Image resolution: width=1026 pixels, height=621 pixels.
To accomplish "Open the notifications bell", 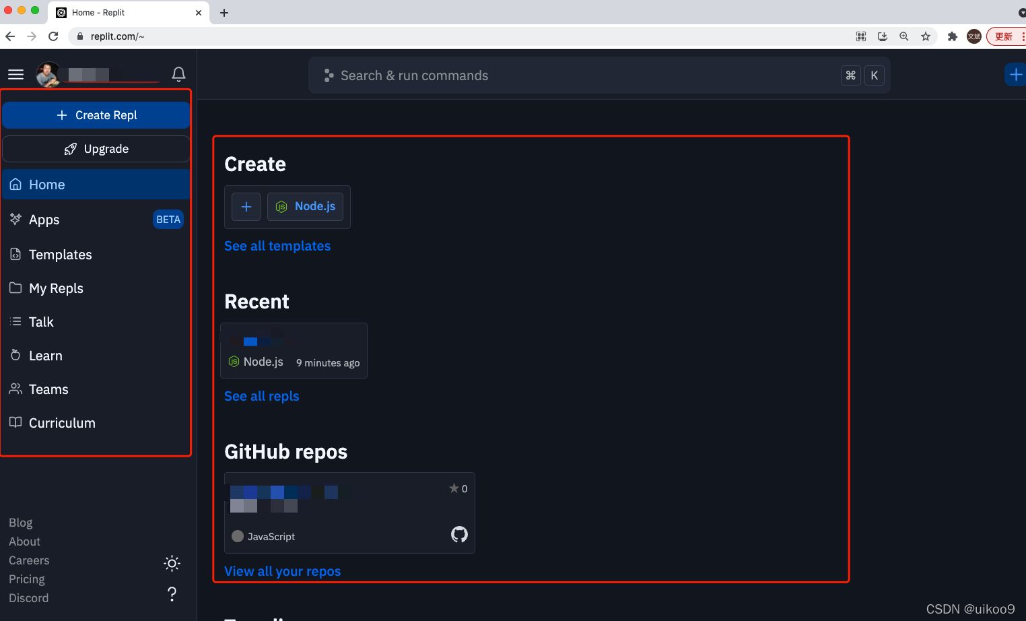I will (178, 74).
